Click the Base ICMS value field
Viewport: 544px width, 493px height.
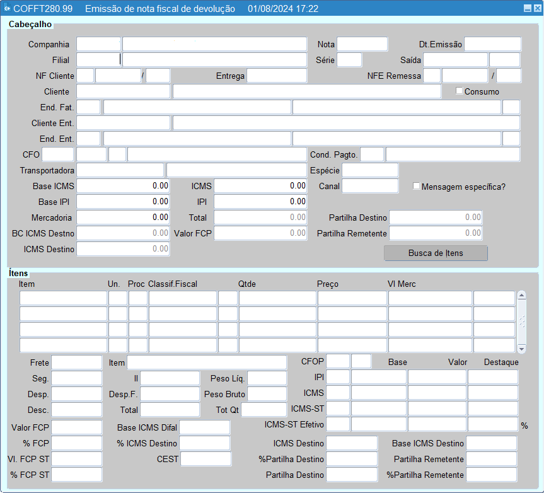(123, 186)
